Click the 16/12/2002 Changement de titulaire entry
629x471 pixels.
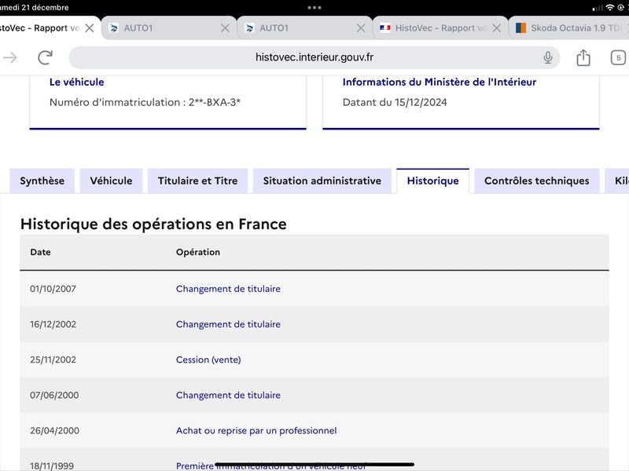(x=228, y=324)
